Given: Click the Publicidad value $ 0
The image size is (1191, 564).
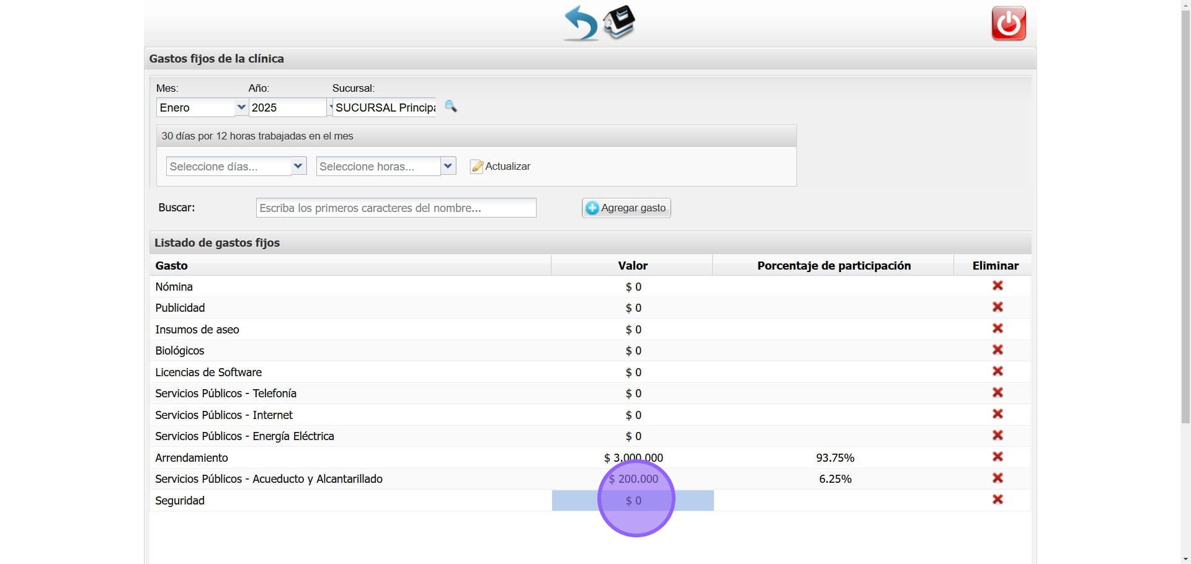Looking at the screenshot, I should coord(633,307).
